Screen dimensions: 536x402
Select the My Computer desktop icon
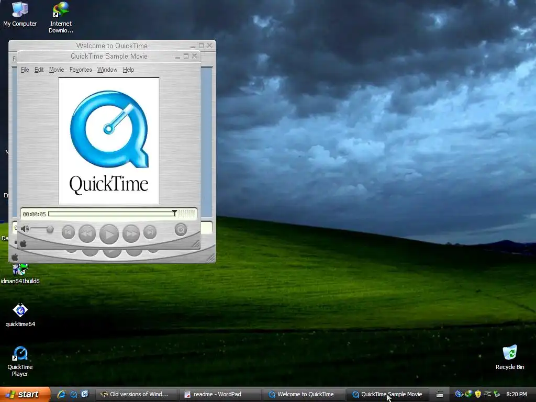pyautogui.click(x=20, y=14)
